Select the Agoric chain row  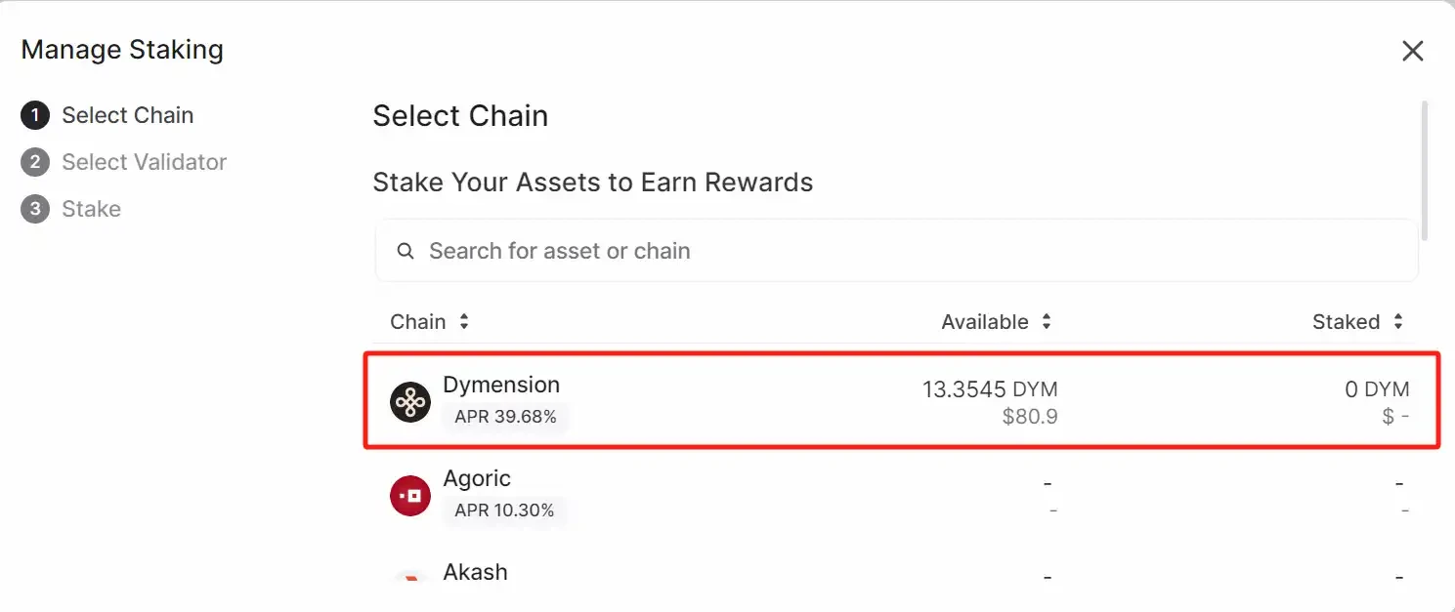coord(899,495)
